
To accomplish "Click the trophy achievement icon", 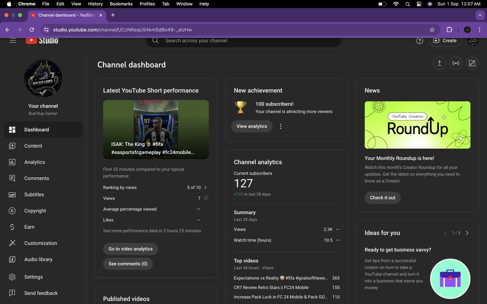I will pyautogui.click(x=241, y=107).
